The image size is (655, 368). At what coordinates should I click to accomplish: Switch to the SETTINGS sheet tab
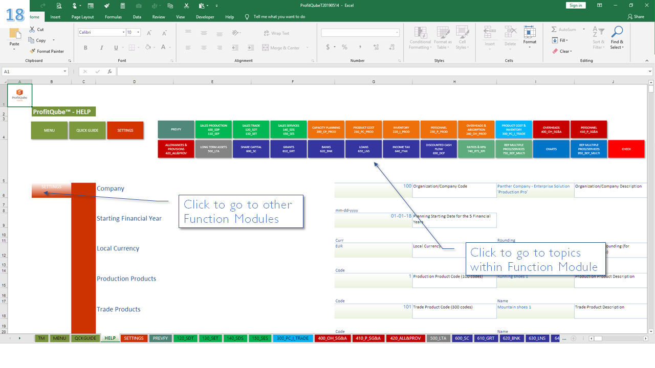click(134, 338)
